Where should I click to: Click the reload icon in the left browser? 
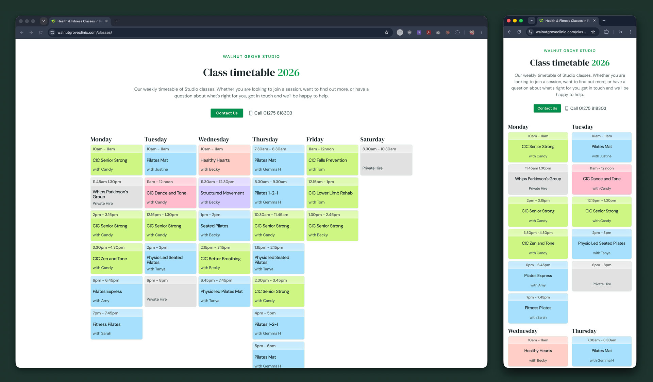41,33
